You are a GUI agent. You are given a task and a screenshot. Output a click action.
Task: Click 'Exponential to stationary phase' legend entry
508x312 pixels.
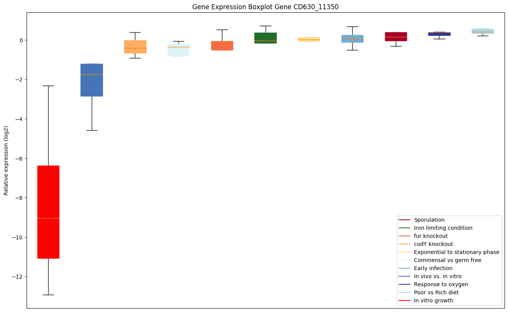click(456, 252)
